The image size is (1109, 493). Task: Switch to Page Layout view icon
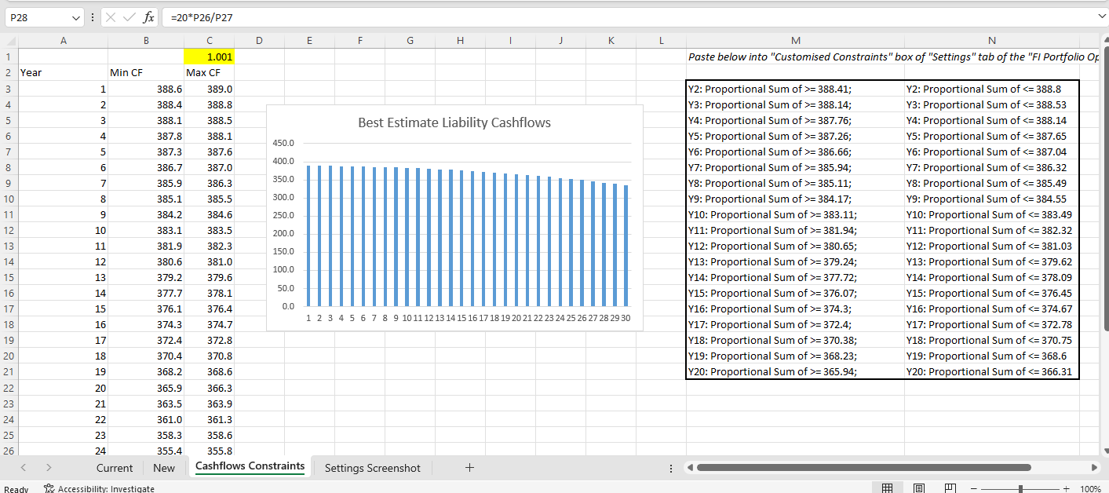click(919, 488)
